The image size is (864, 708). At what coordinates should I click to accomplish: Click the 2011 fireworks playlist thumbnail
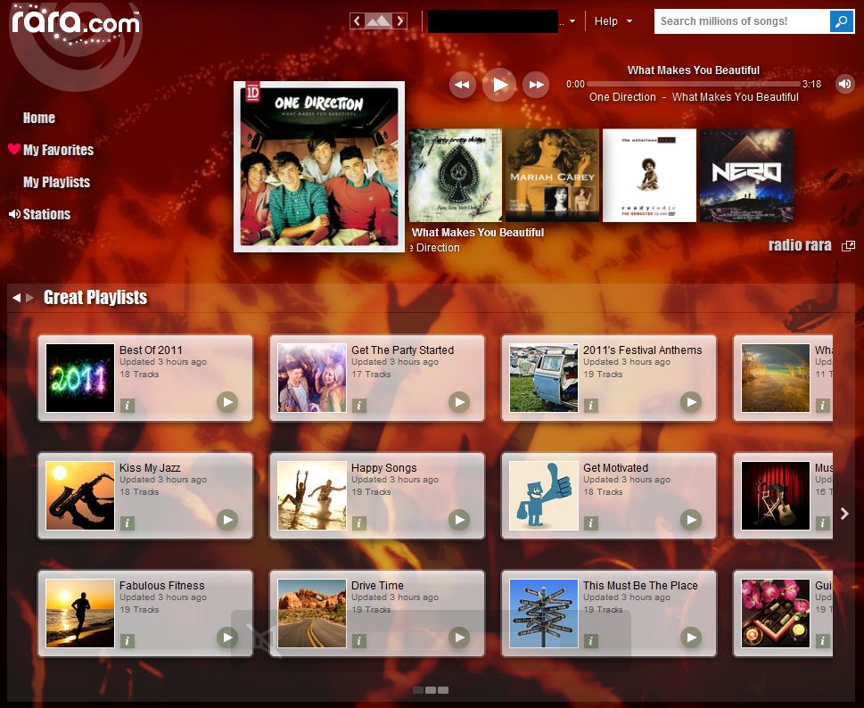(80, 378)
